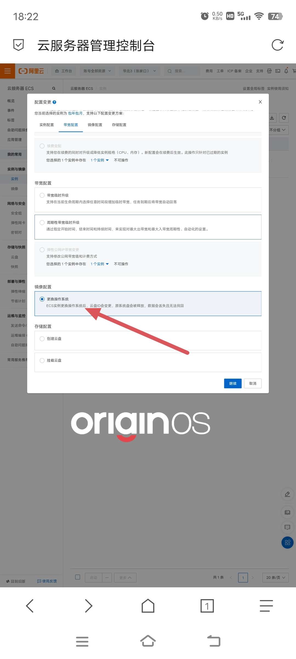
Task: Reload the page with browser refresh icon
Action: (x=277, y=45)
